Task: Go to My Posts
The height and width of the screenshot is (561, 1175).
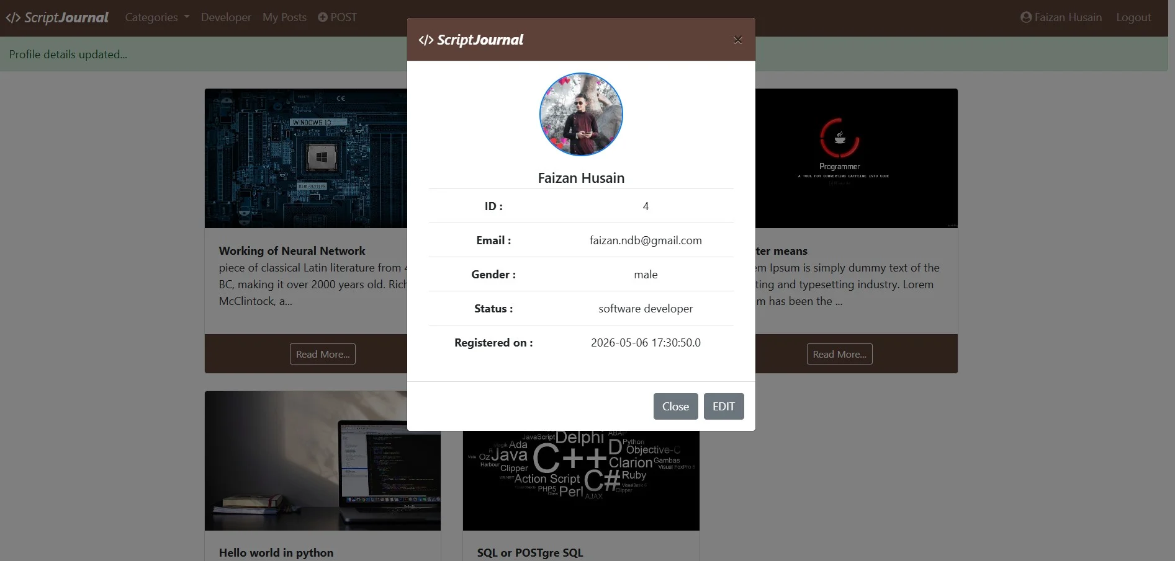Action: pos(284,17)
